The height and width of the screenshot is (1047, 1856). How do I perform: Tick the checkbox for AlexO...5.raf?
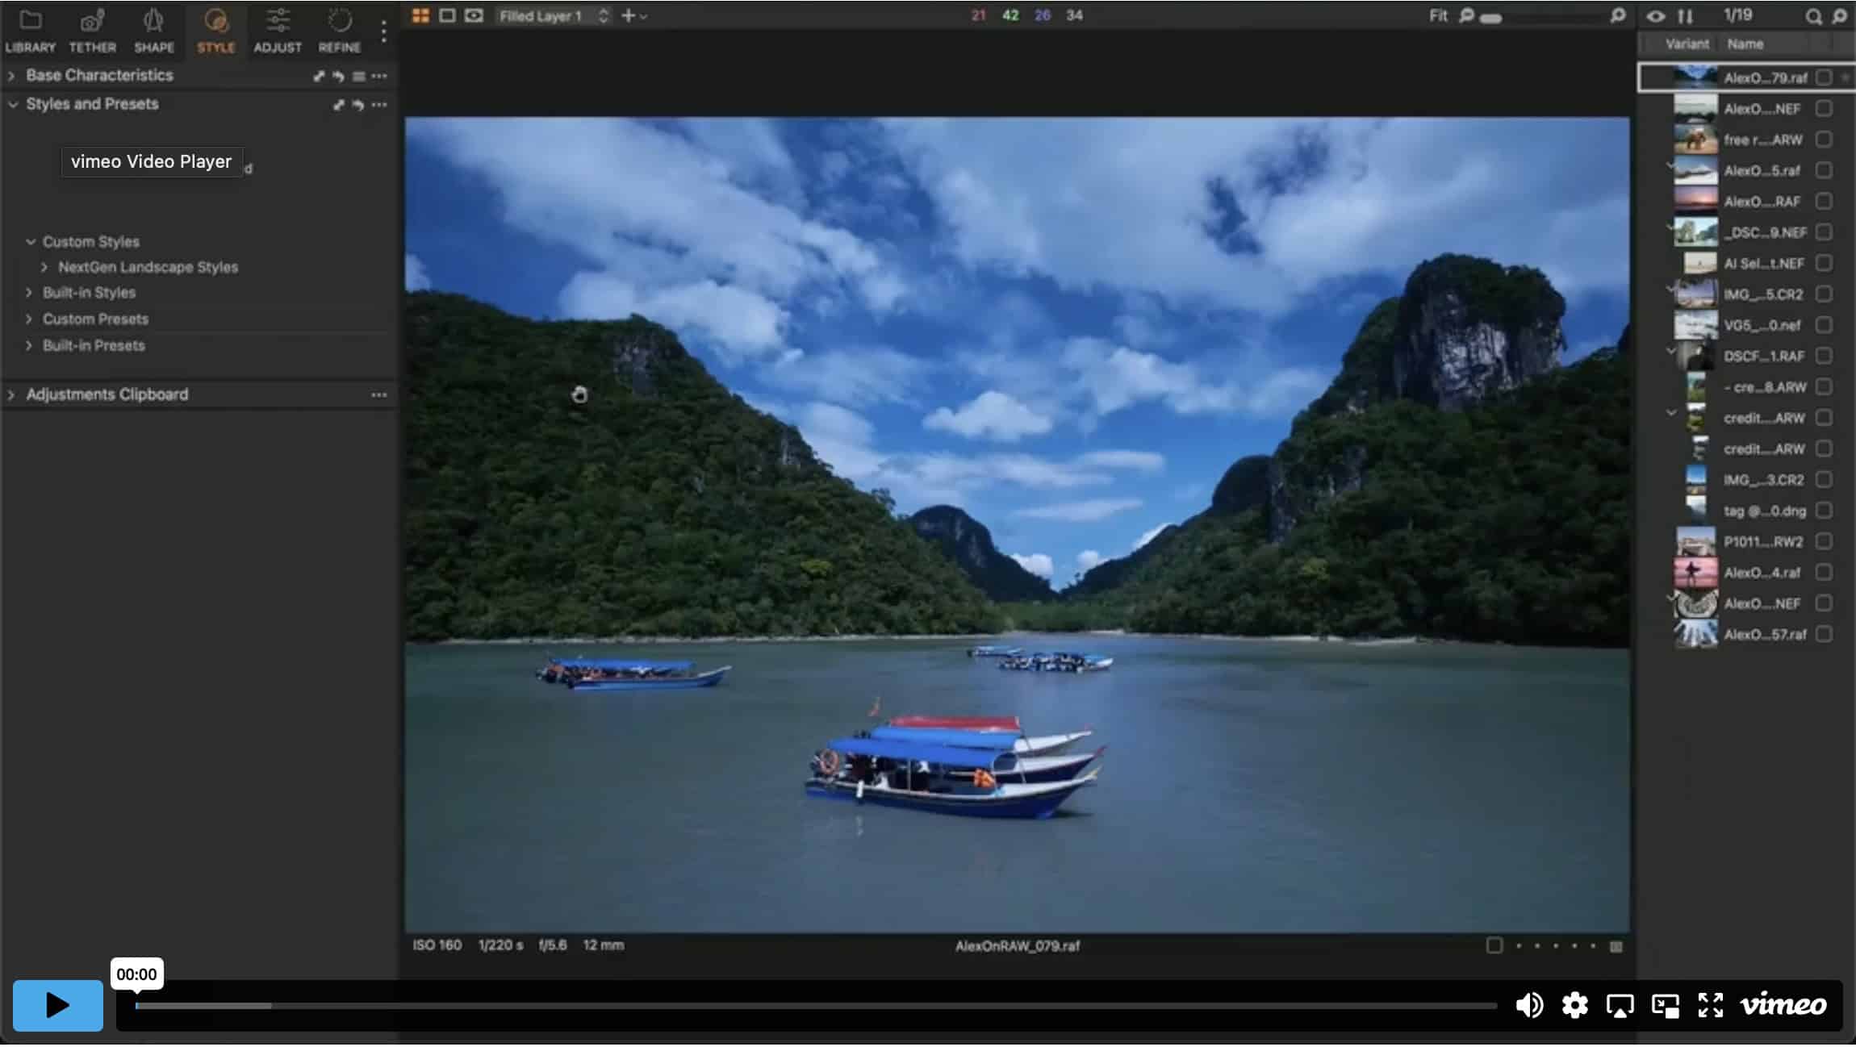(1824, 170)
